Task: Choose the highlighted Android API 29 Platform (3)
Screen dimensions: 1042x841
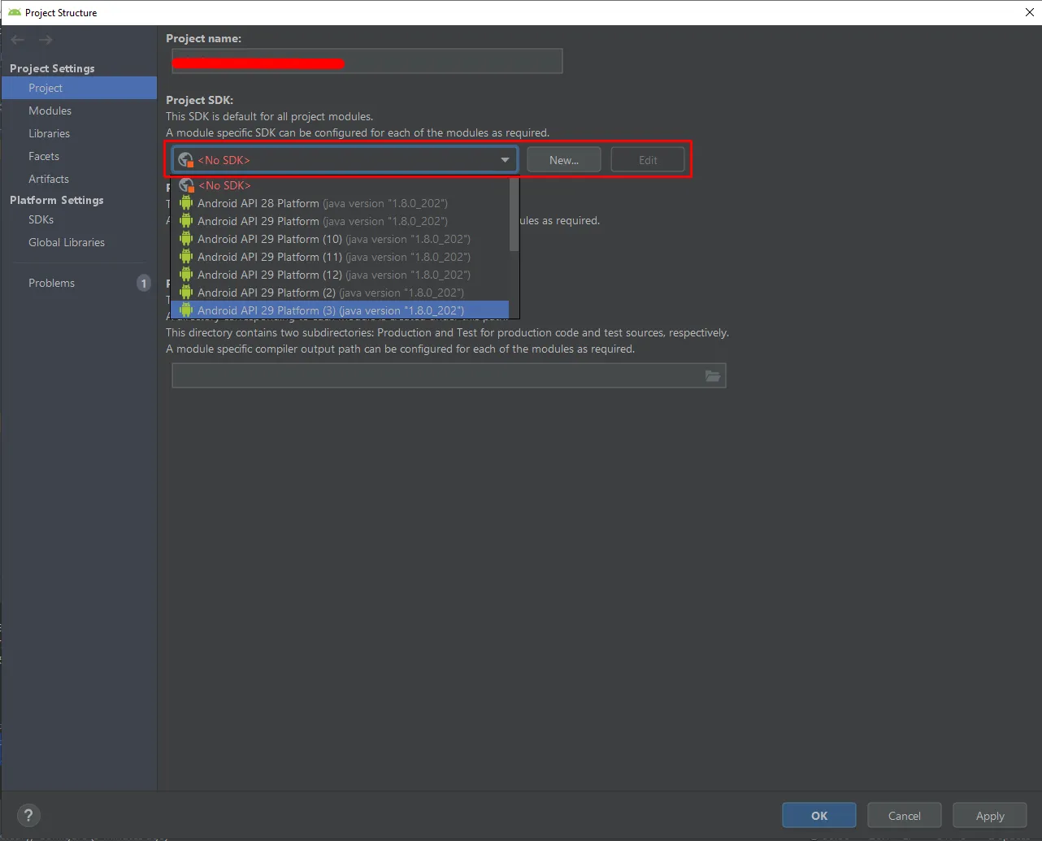Action: tap(340, 310)
